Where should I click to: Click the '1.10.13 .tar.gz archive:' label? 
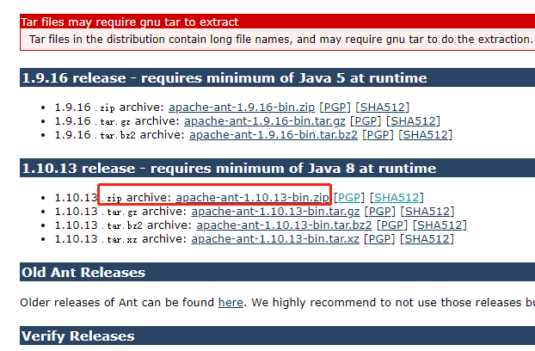(x=120, y=212)
